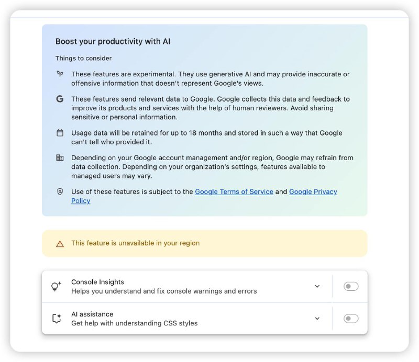Enable the Console Insights toggle
This screenshot has width=419, height=362.
tap(351, 286)
